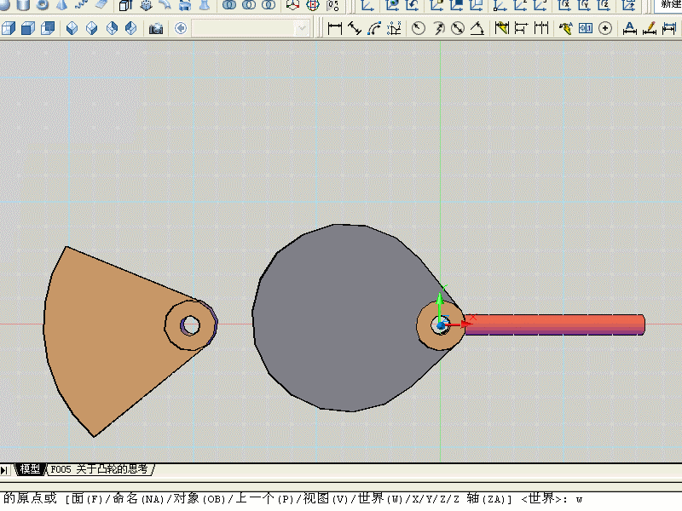Select the 2D wireframe visual style cube
Image resolution: width=682 pixels, height=511 pixels.
9,28
